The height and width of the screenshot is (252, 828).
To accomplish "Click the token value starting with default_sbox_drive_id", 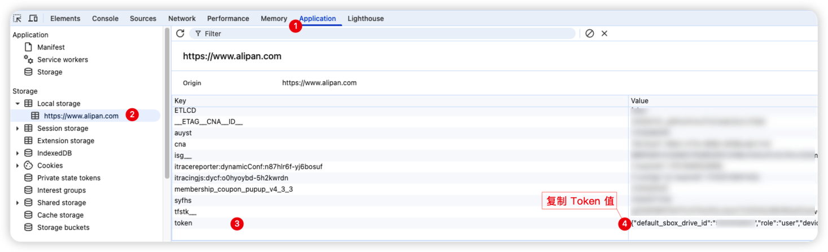I will pyautogui.click(x=724, y=223).
